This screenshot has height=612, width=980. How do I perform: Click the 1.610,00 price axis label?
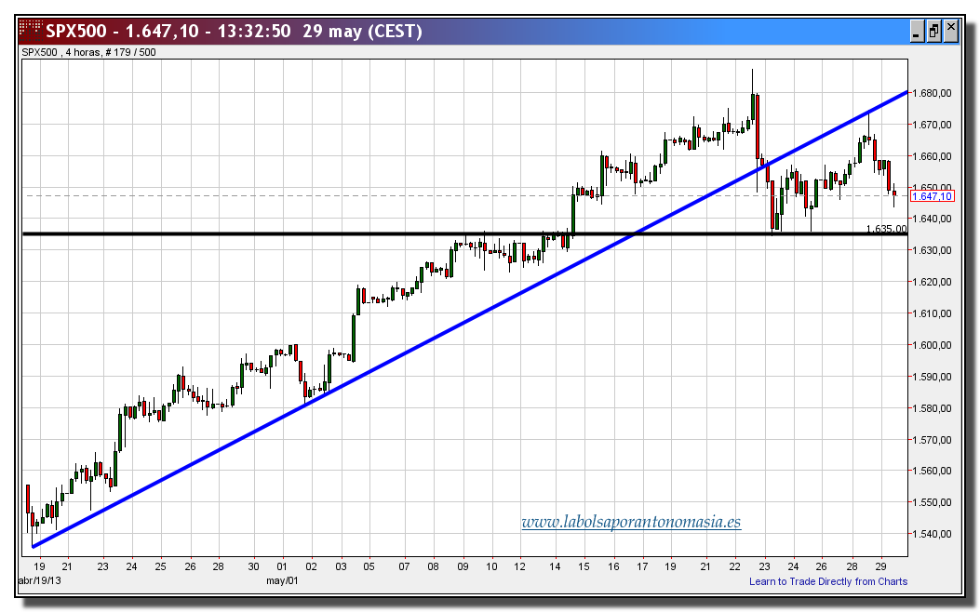(932, 313)
